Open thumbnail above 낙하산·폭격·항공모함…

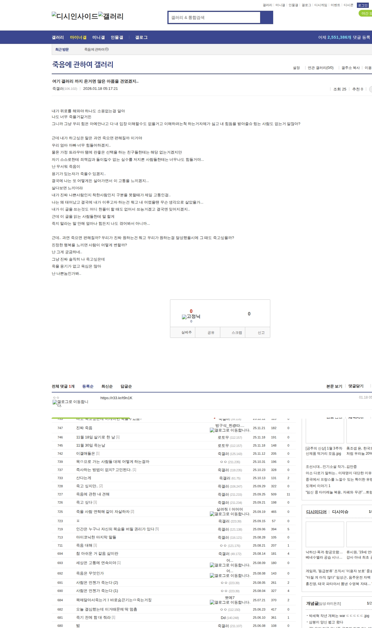click(325, 534)
